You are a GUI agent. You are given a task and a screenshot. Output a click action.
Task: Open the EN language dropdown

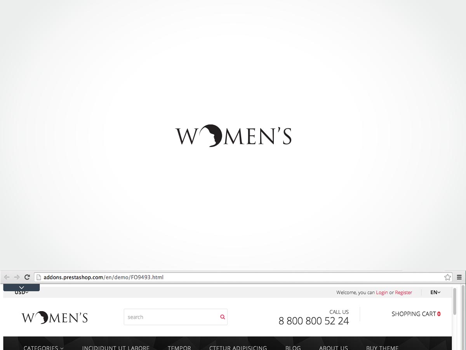(435, 292)
